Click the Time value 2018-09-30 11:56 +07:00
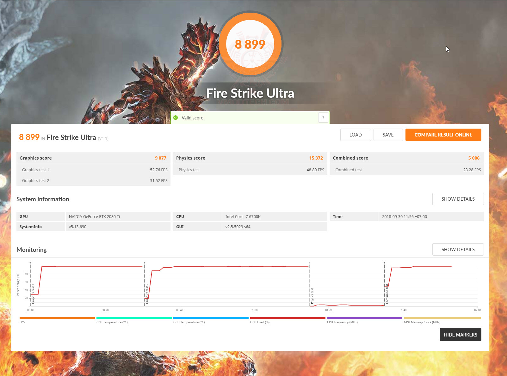The height and width of the screenshot is (376, 507). tap(405, 216)
